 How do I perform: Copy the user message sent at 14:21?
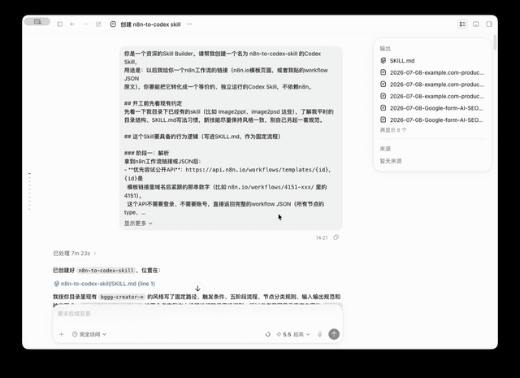(x=336, y=237)
